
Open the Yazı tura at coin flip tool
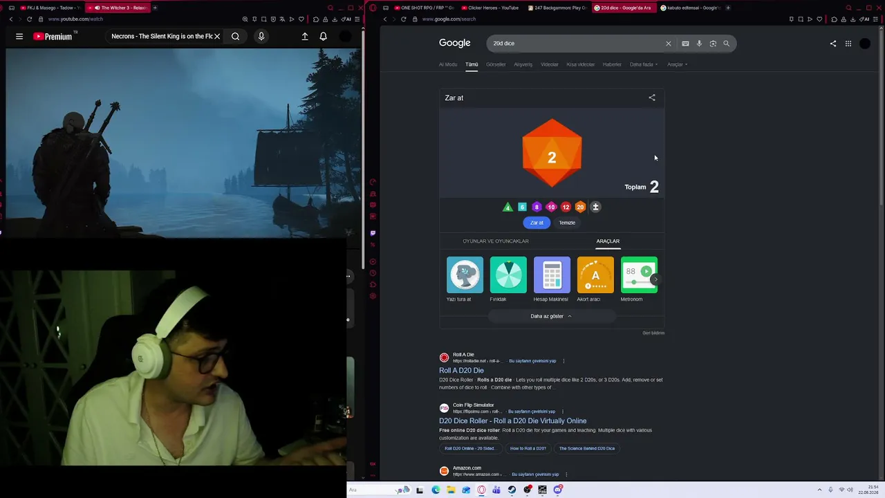(x=465, y=279)
